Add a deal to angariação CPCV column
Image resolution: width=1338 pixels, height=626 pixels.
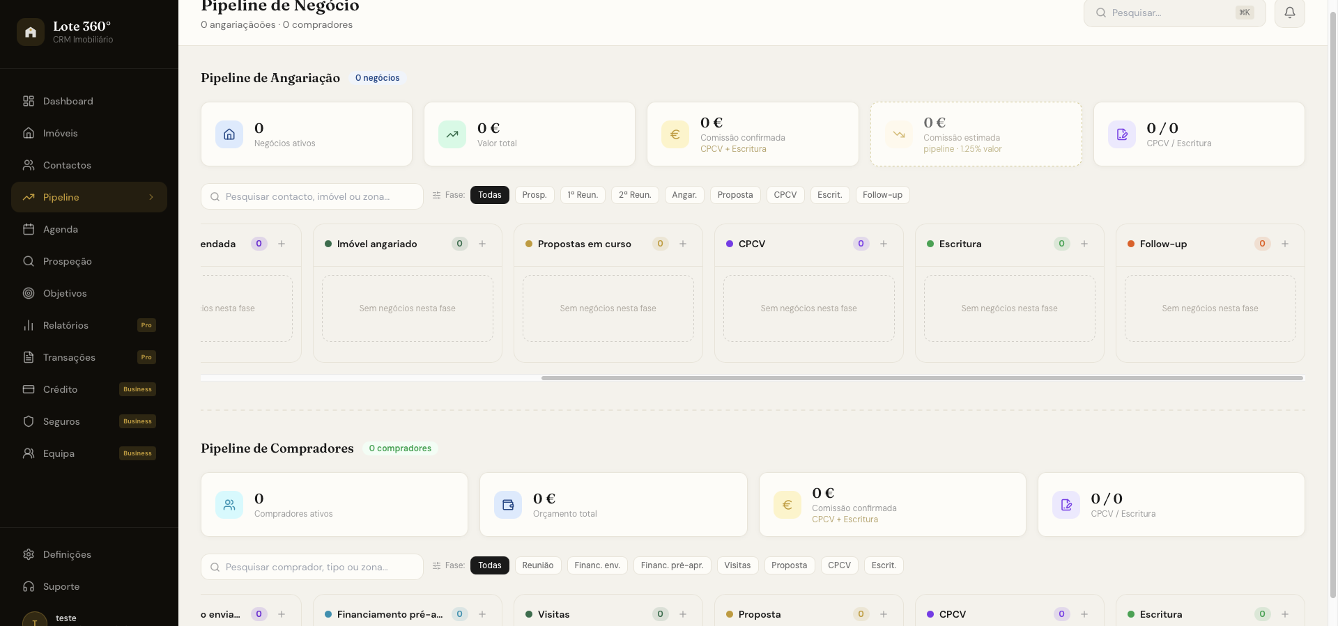pos(884,244)
